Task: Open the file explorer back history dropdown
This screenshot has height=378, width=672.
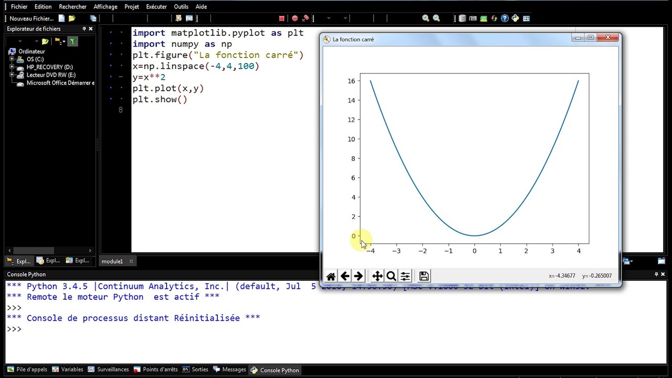Action: 20,41
